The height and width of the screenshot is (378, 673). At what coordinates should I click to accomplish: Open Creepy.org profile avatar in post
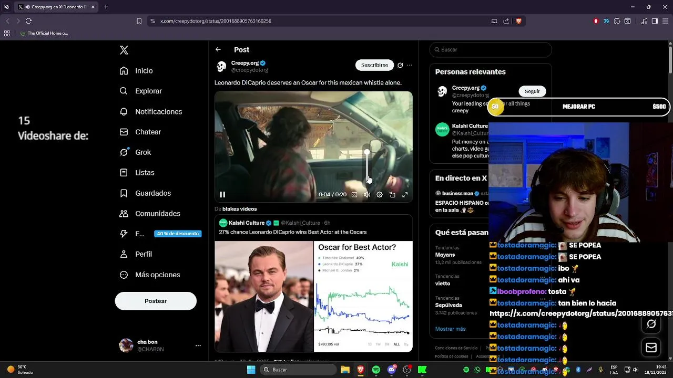click(221, 66)
